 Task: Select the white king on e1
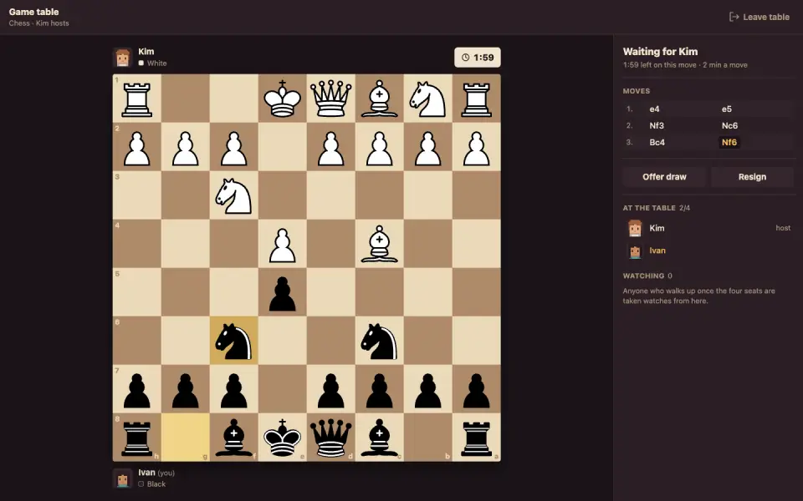tap(282, 99)
